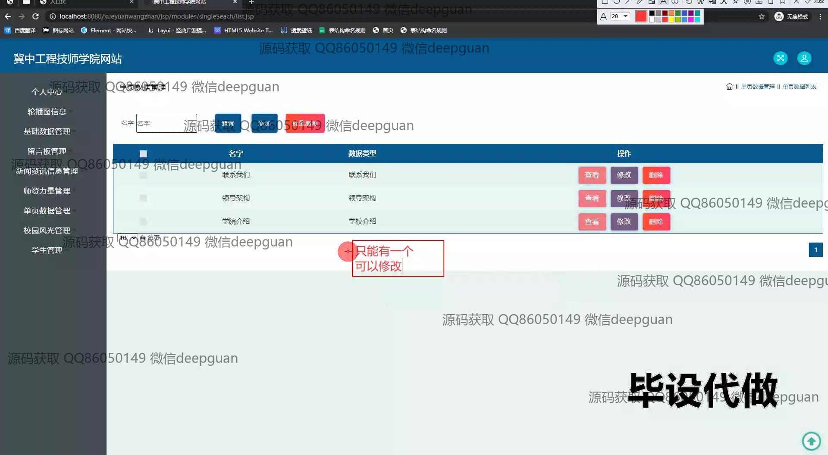The height and width of the screenshot is (455, 828).
Task: Open the browser three-dot menu
Action: point(820,16)
